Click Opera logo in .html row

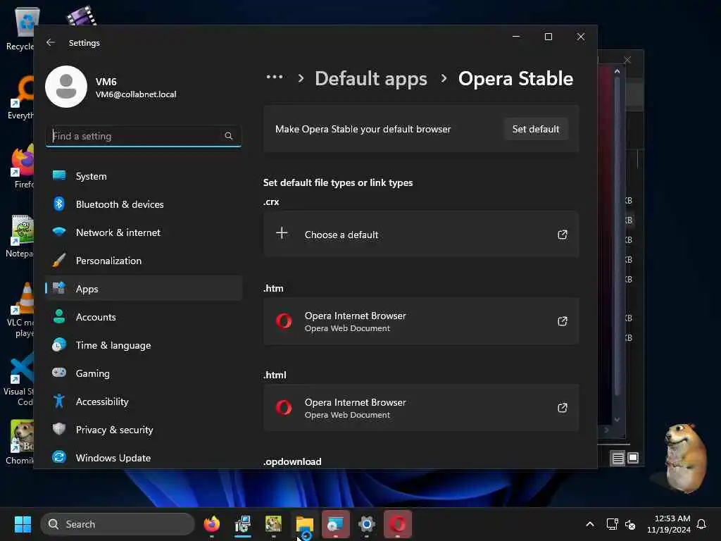(x=284, y=408)
